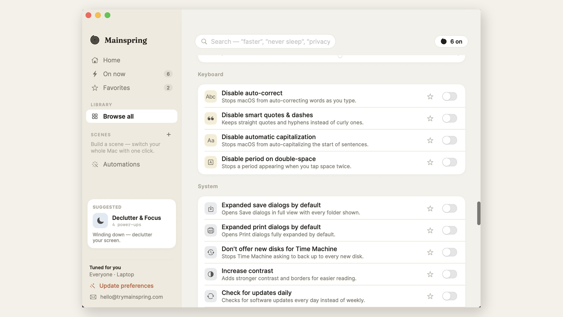Toggle Don't offer new disks for Time Machine
The height and width of the screenshot is (317, 563).
450,252
